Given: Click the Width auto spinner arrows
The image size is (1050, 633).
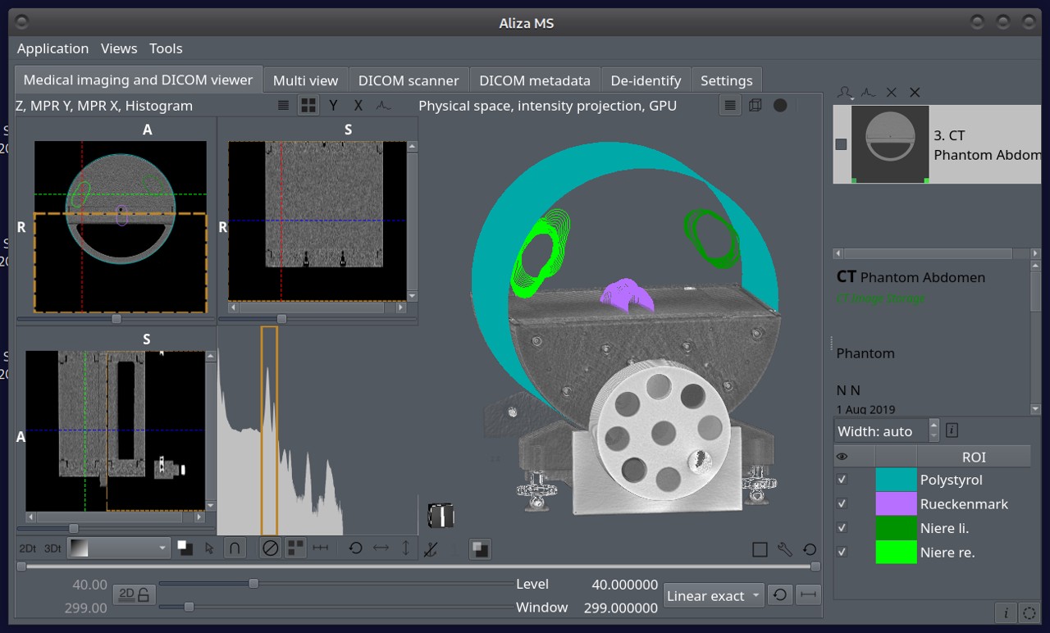Looking at the screenshot, I should click(x=934, y=430).
